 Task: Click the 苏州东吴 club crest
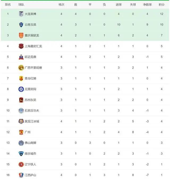tap(21, 100)
